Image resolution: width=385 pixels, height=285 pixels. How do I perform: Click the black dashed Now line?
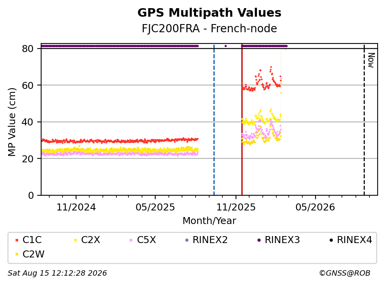(364, 120)
